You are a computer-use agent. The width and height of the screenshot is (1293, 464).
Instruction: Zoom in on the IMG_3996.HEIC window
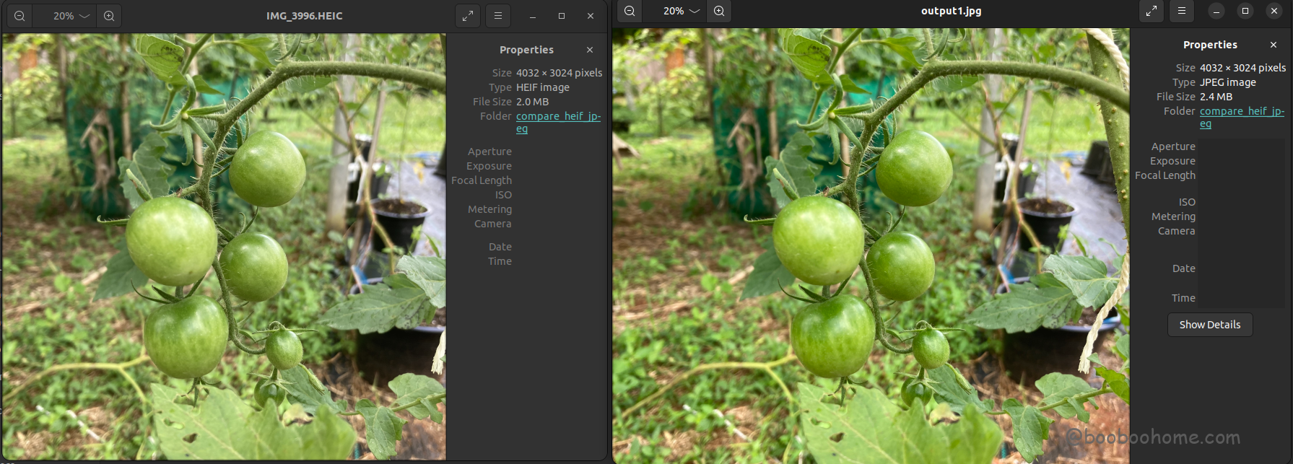[x=109, y=16]
